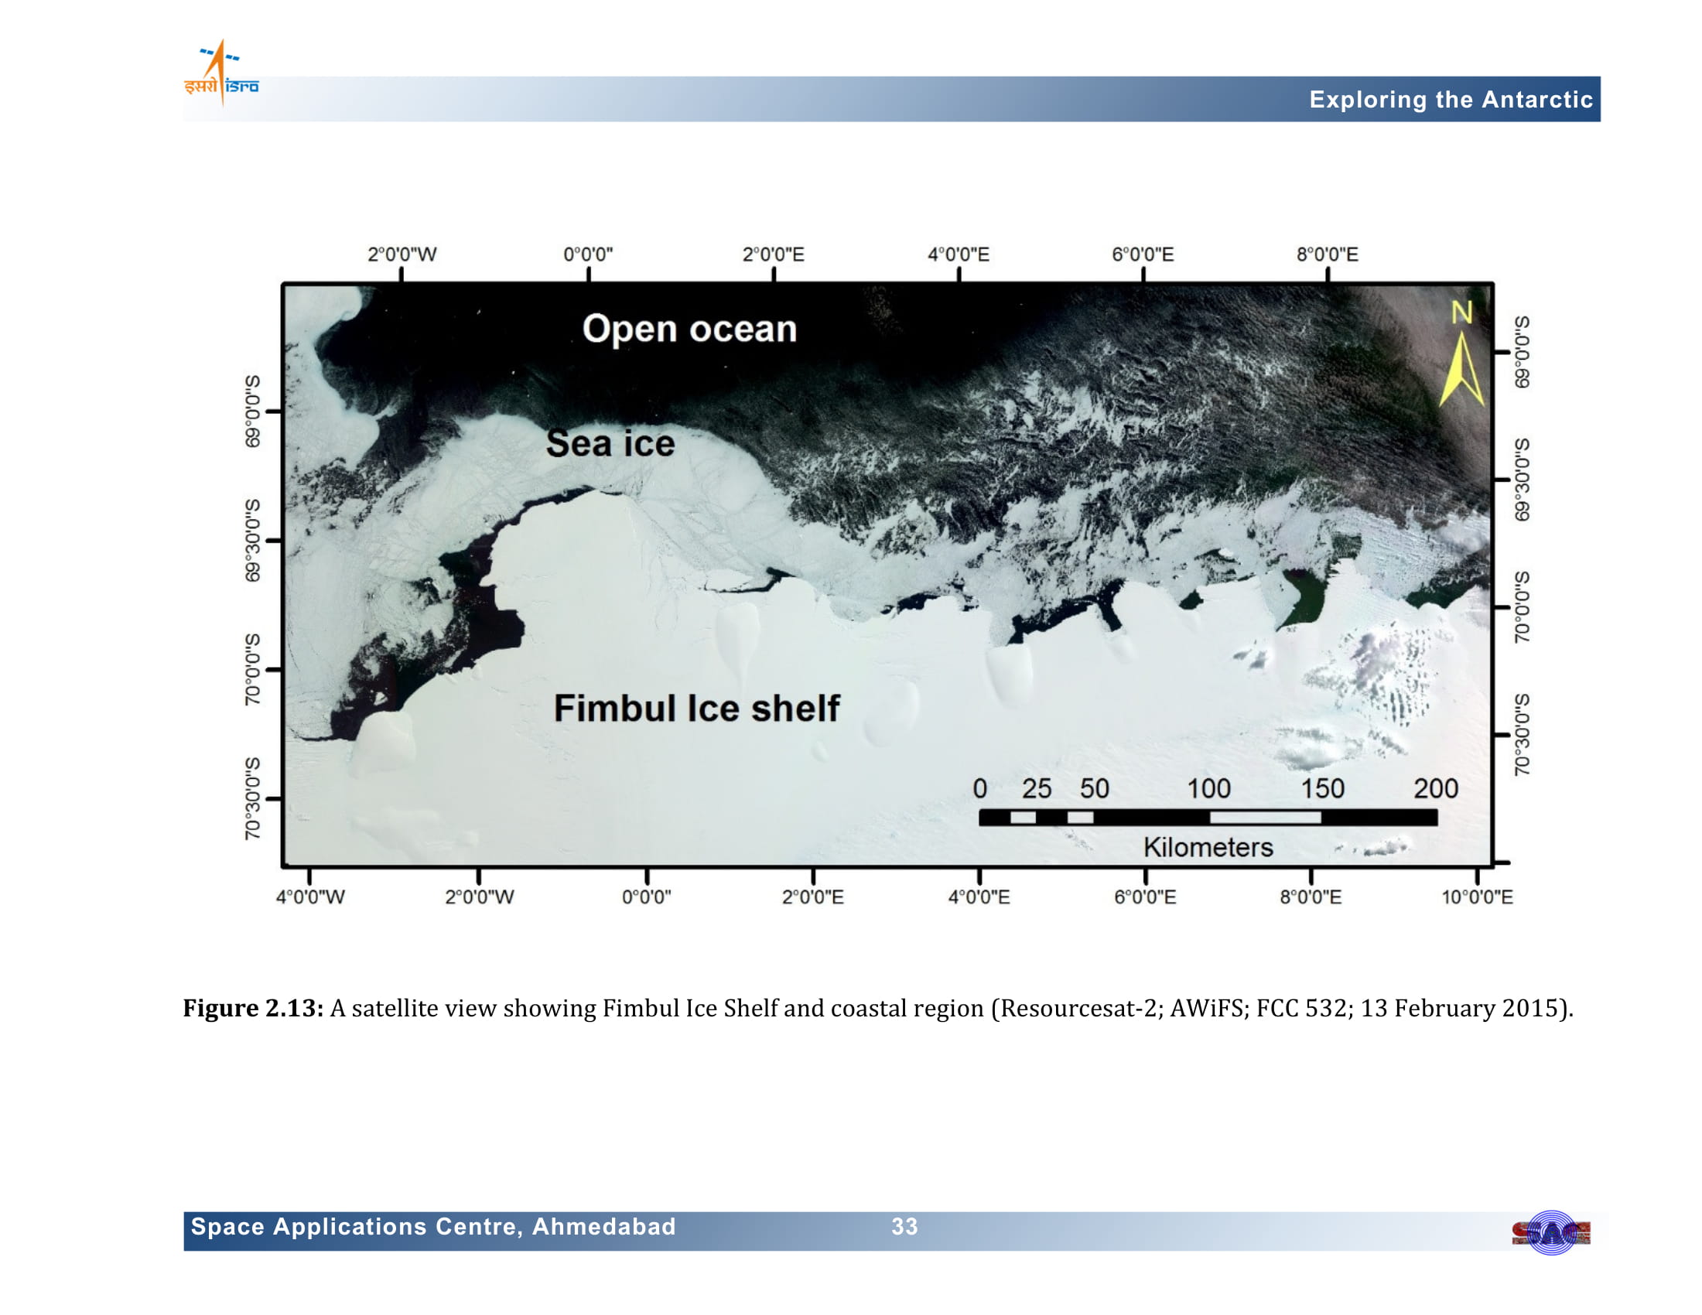Click the "Sea ice" map label
This screenshot has width=1702, height=1315.
click(610, 443)
